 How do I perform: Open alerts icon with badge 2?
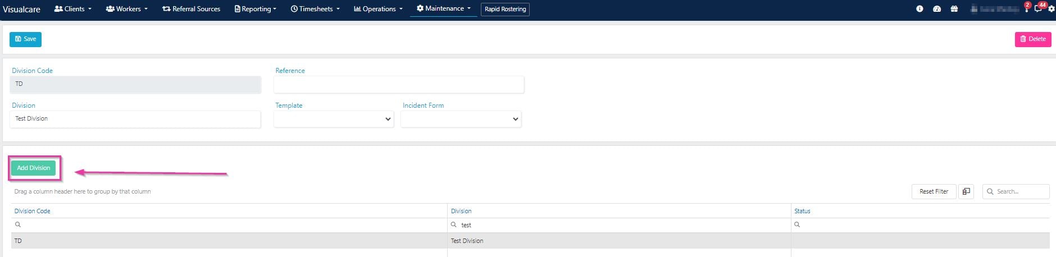click(1026, 8)
